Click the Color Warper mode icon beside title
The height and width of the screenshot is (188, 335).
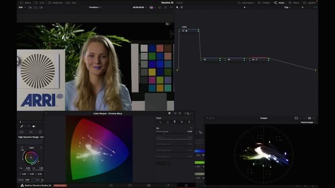pyautogui.click(x=170, y=113)
